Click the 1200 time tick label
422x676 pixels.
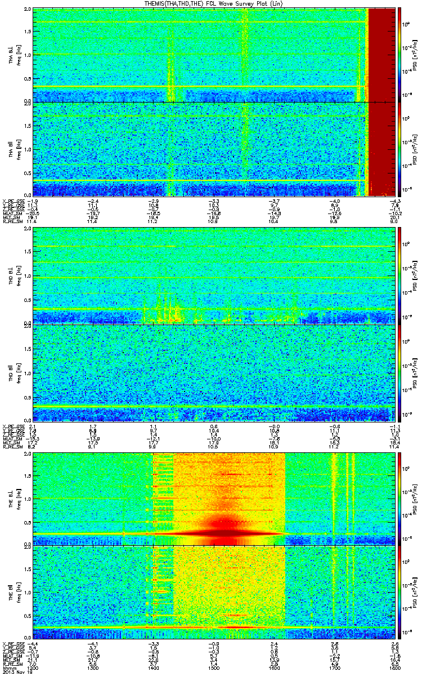(33, 667)
